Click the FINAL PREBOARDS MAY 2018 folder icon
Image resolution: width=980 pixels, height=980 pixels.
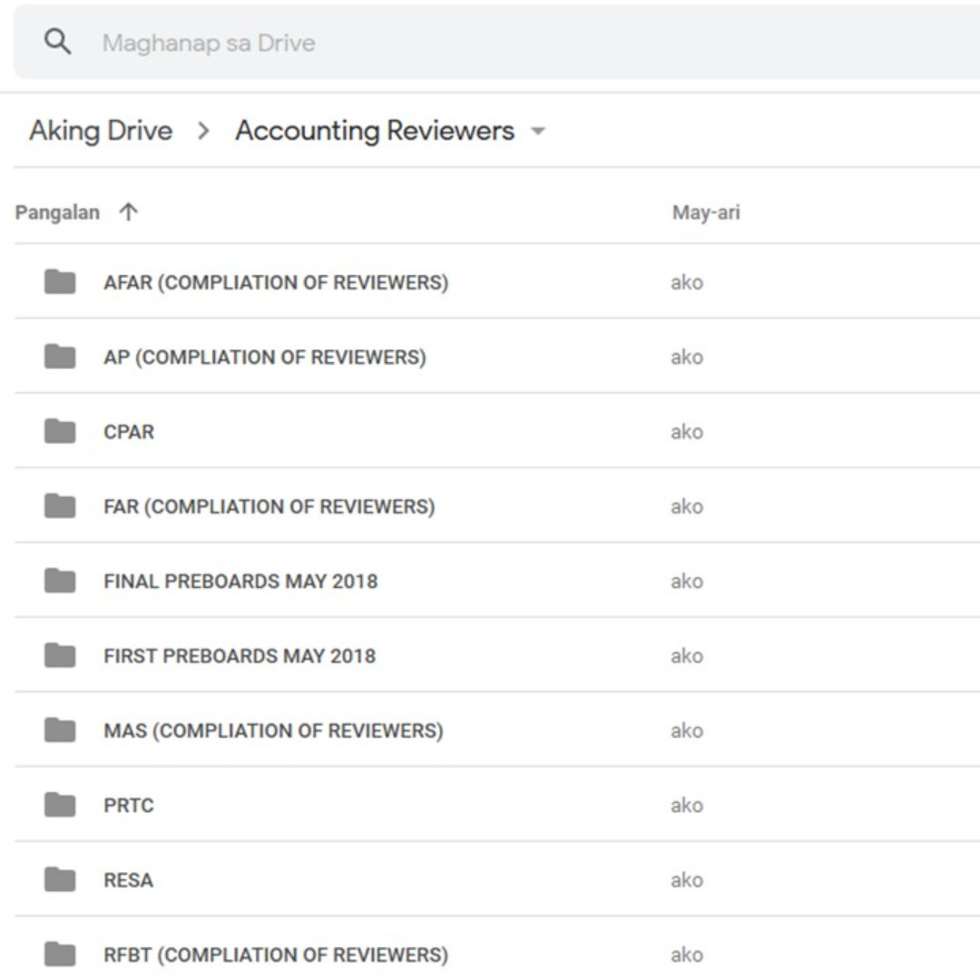[x=60, y=581]
